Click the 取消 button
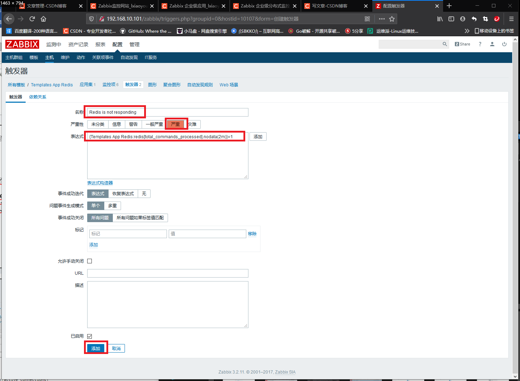Viewport: 520px width, 381px height. [116, 349]
